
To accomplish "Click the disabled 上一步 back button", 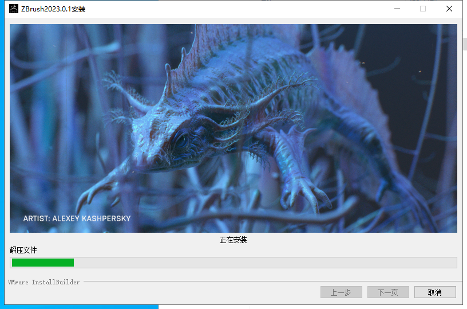I will [x=341, y=292].
